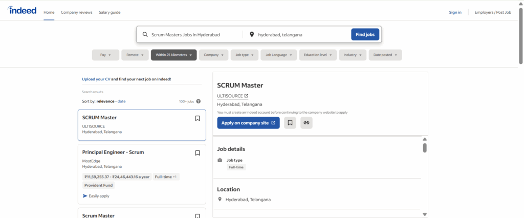524x218 pixels.
Task: Click the location pin icon in search bar
Action: [x=252, y=34]
